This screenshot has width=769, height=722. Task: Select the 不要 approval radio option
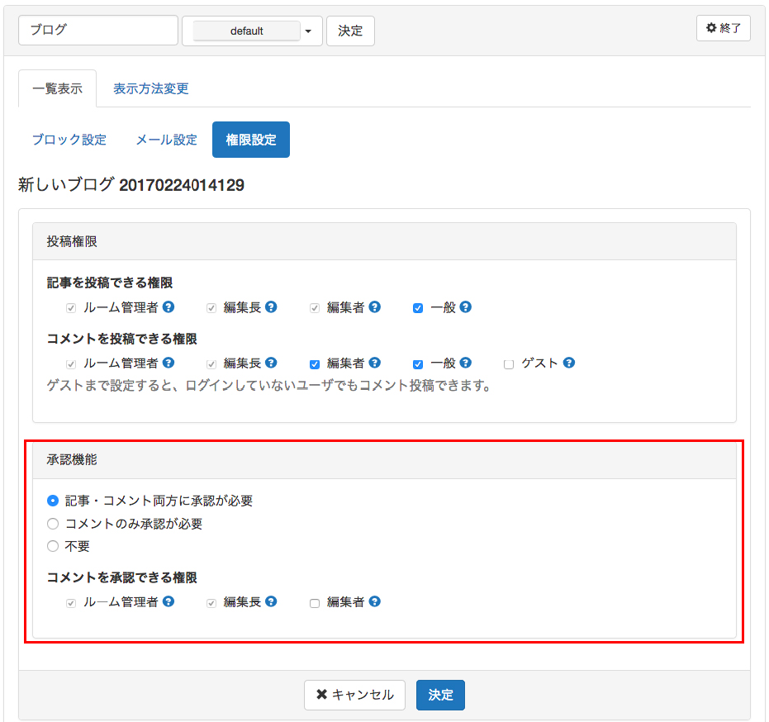pos(53,546)
